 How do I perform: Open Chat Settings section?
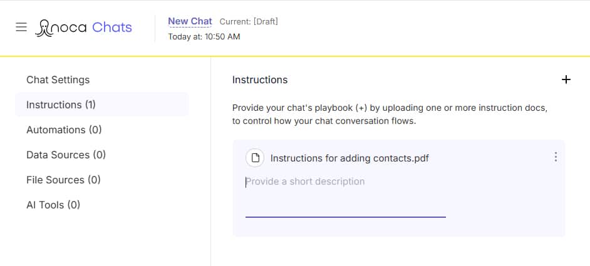58,79
